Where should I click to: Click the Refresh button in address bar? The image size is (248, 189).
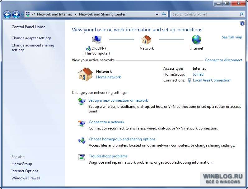[164, 14]
